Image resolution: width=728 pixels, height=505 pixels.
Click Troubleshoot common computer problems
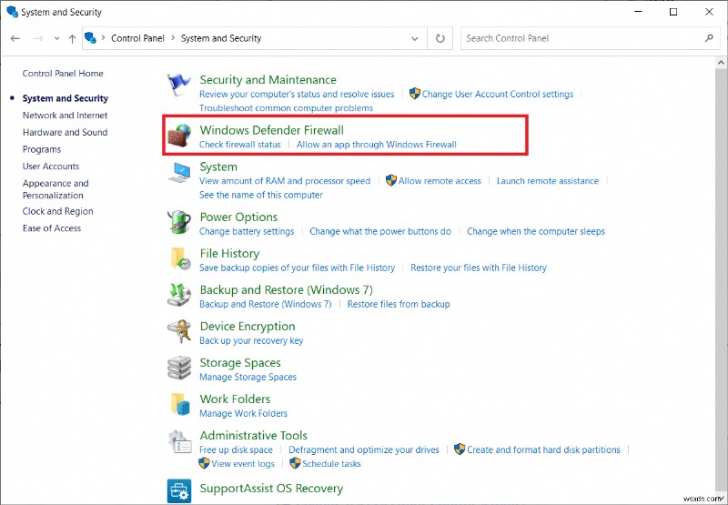tap(286, 108)
